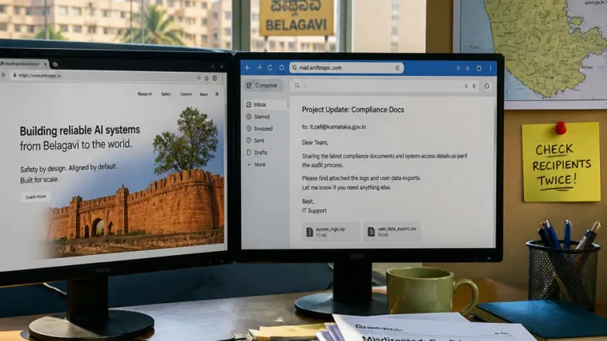
Task: Click the star icon next to Starred
Action: pyautogui.click(x=248, y=116)
